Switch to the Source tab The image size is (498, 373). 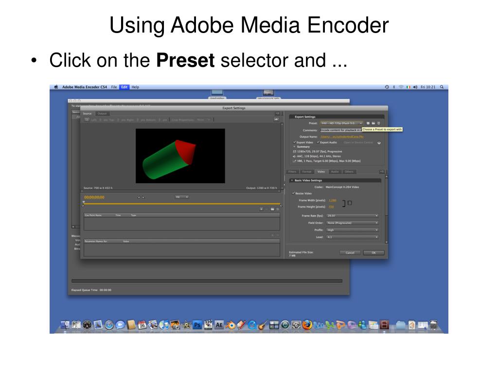(x=87, y=114)
